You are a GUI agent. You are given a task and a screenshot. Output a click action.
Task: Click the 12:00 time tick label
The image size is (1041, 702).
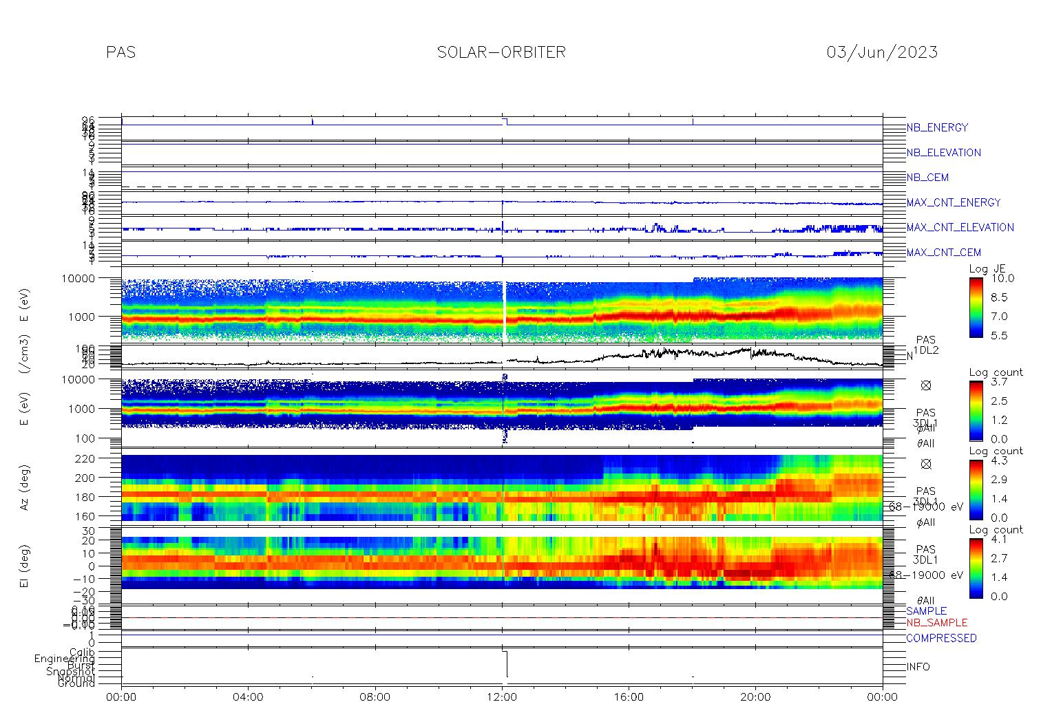[502, 696]
